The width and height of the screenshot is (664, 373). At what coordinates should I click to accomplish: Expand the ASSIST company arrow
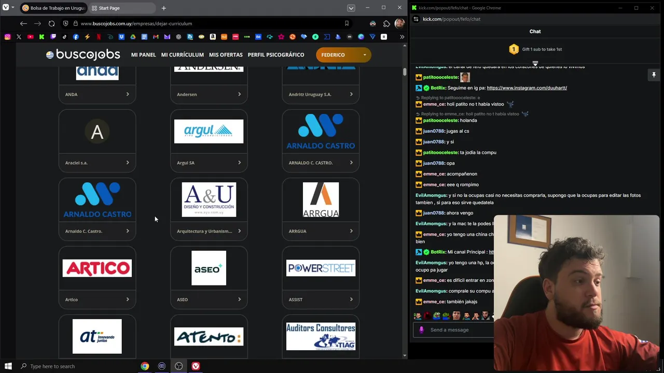click(351, 299)
